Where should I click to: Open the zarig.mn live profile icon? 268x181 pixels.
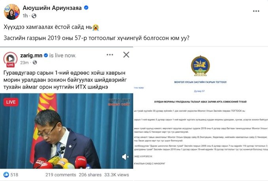click(10, 59)
